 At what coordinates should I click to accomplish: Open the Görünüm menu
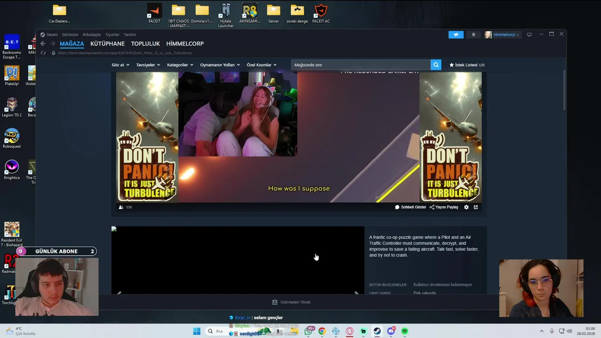70,35
